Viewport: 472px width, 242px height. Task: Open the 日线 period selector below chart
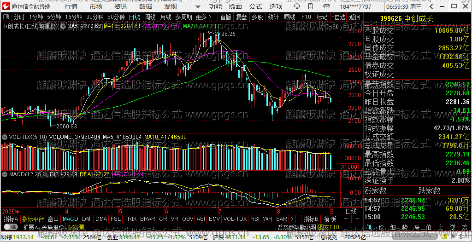click(x=351, y=211)
